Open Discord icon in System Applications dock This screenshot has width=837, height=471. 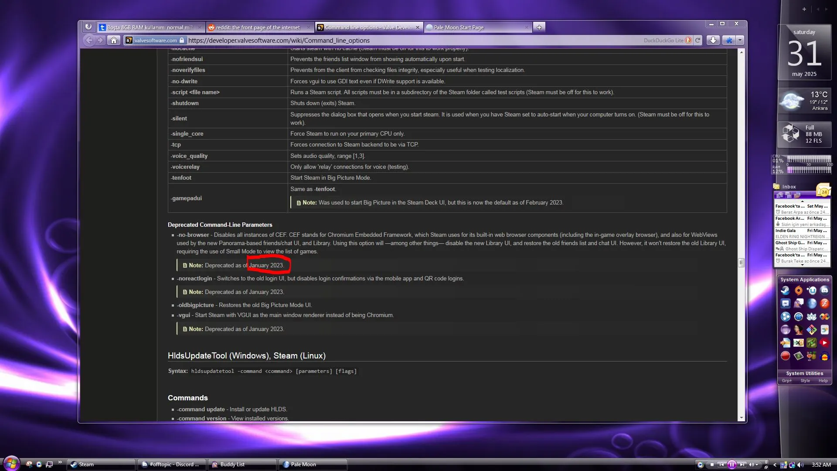pyautogui.click(x=824, y=290)
